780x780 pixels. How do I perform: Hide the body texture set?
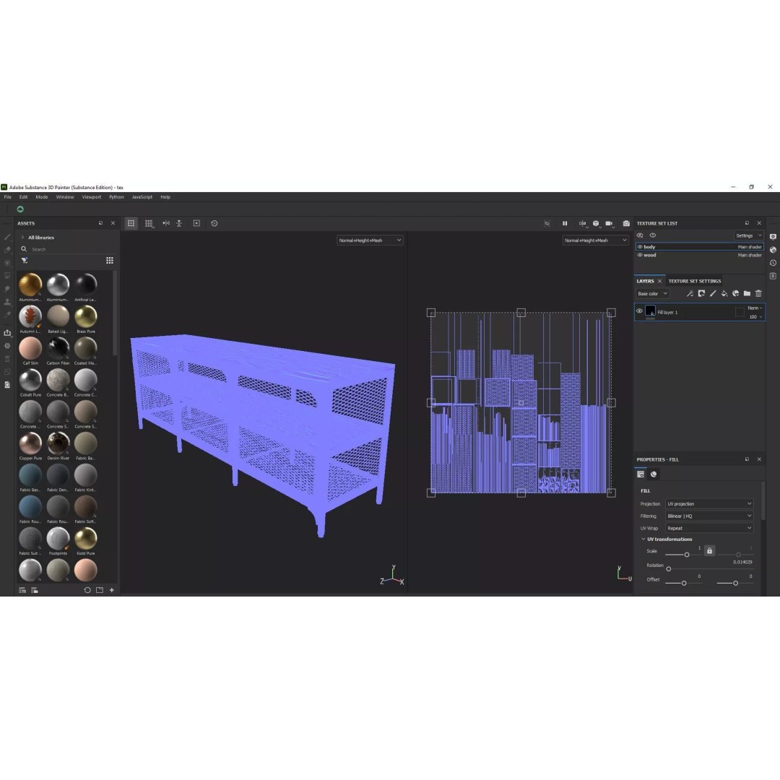point(640,247)
